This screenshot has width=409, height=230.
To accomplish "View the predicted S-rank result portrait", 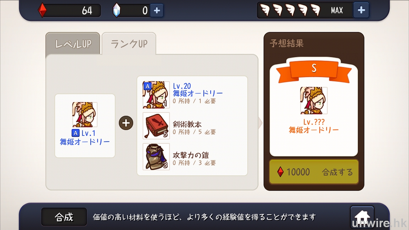I will [x=314, y=100].
